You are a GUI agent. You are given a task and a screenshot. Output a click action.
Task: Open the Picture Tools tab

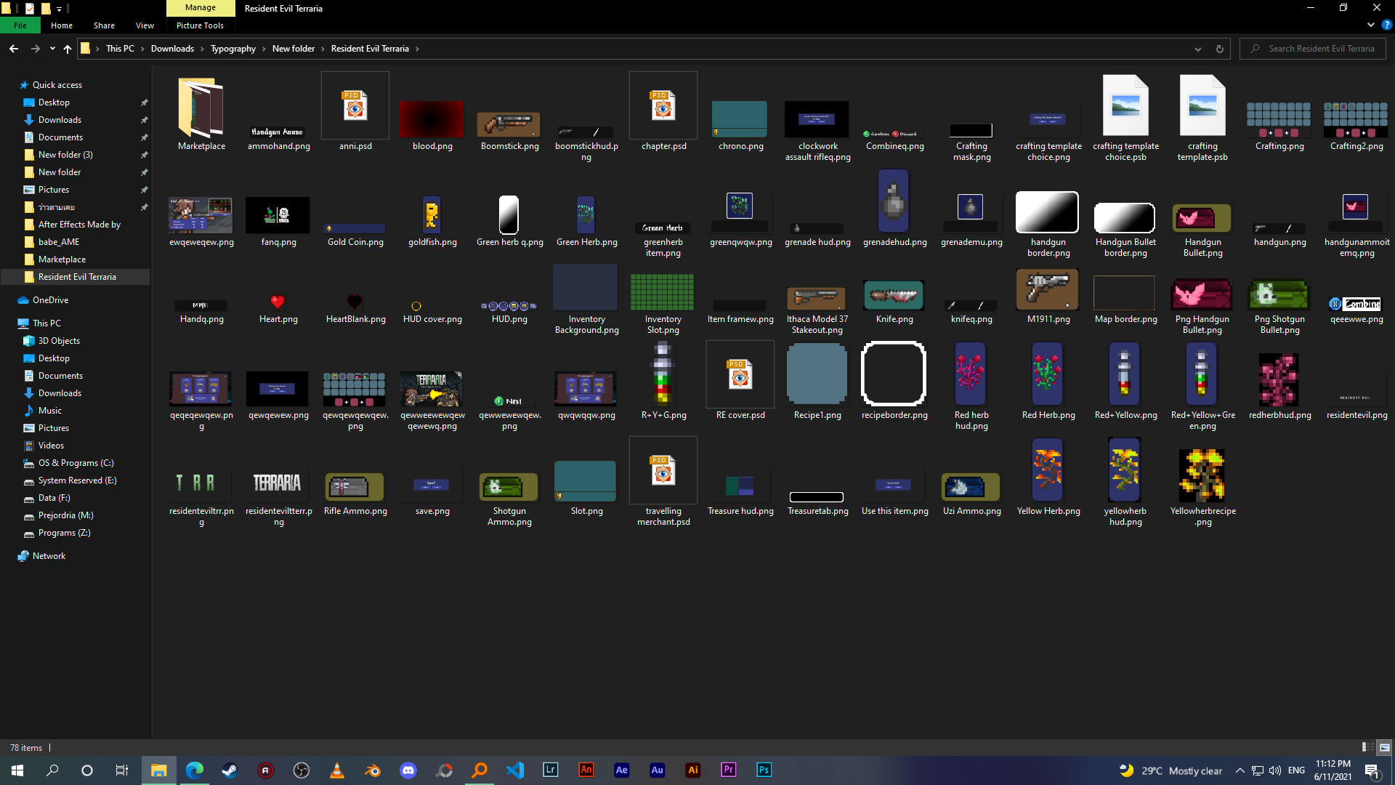click(200, 25)
